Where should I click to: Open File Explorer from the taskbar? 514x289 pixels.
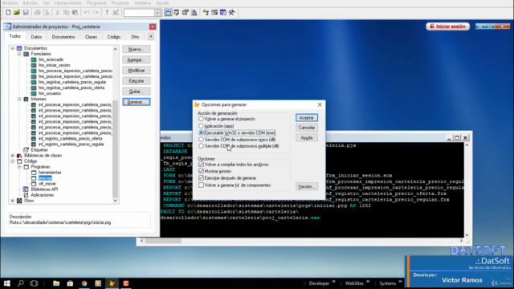(56, 283)
